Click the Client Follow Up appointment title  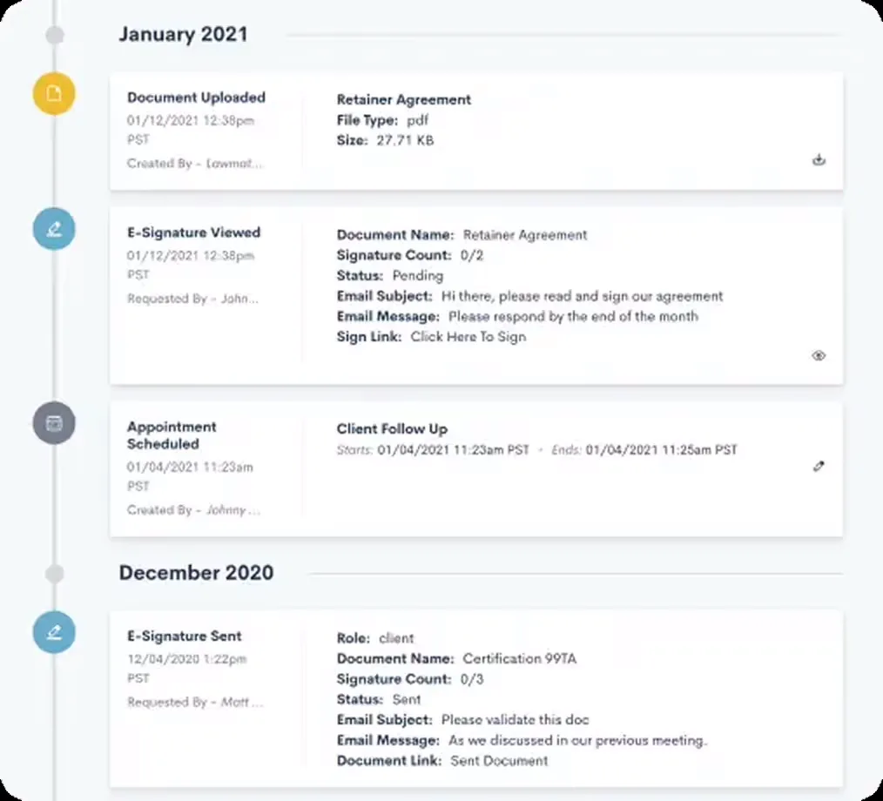tap(392, 428)
